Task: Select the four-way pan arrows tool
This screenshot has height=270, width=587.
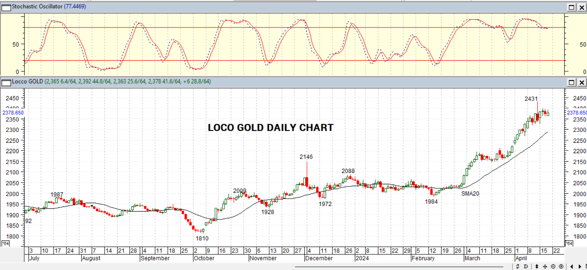Action: point(545,267)
